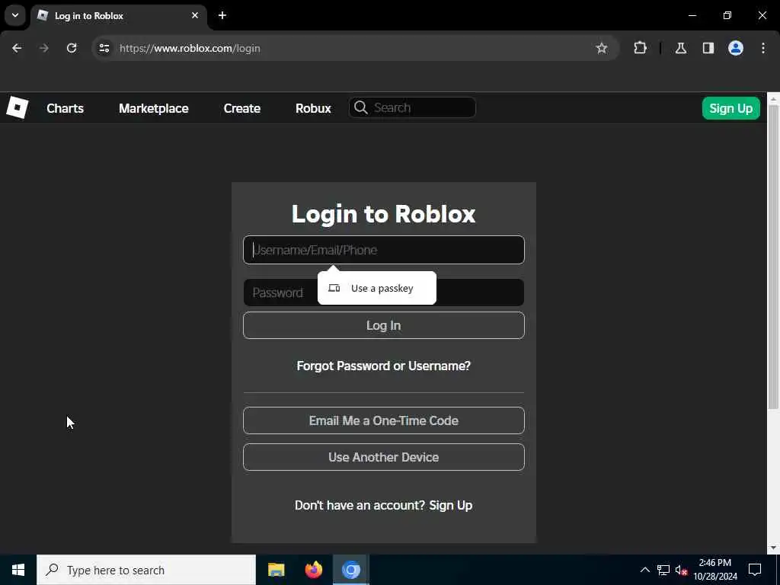Screen dimensions: 780x585
Task: Click the scrollbar up arrow
Action: [773, 98]
